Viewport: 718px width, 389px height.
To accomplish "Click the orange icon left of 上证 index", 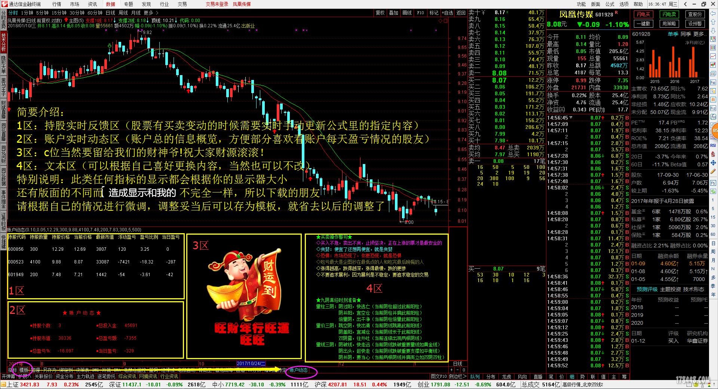I will (x=3, y=385).
